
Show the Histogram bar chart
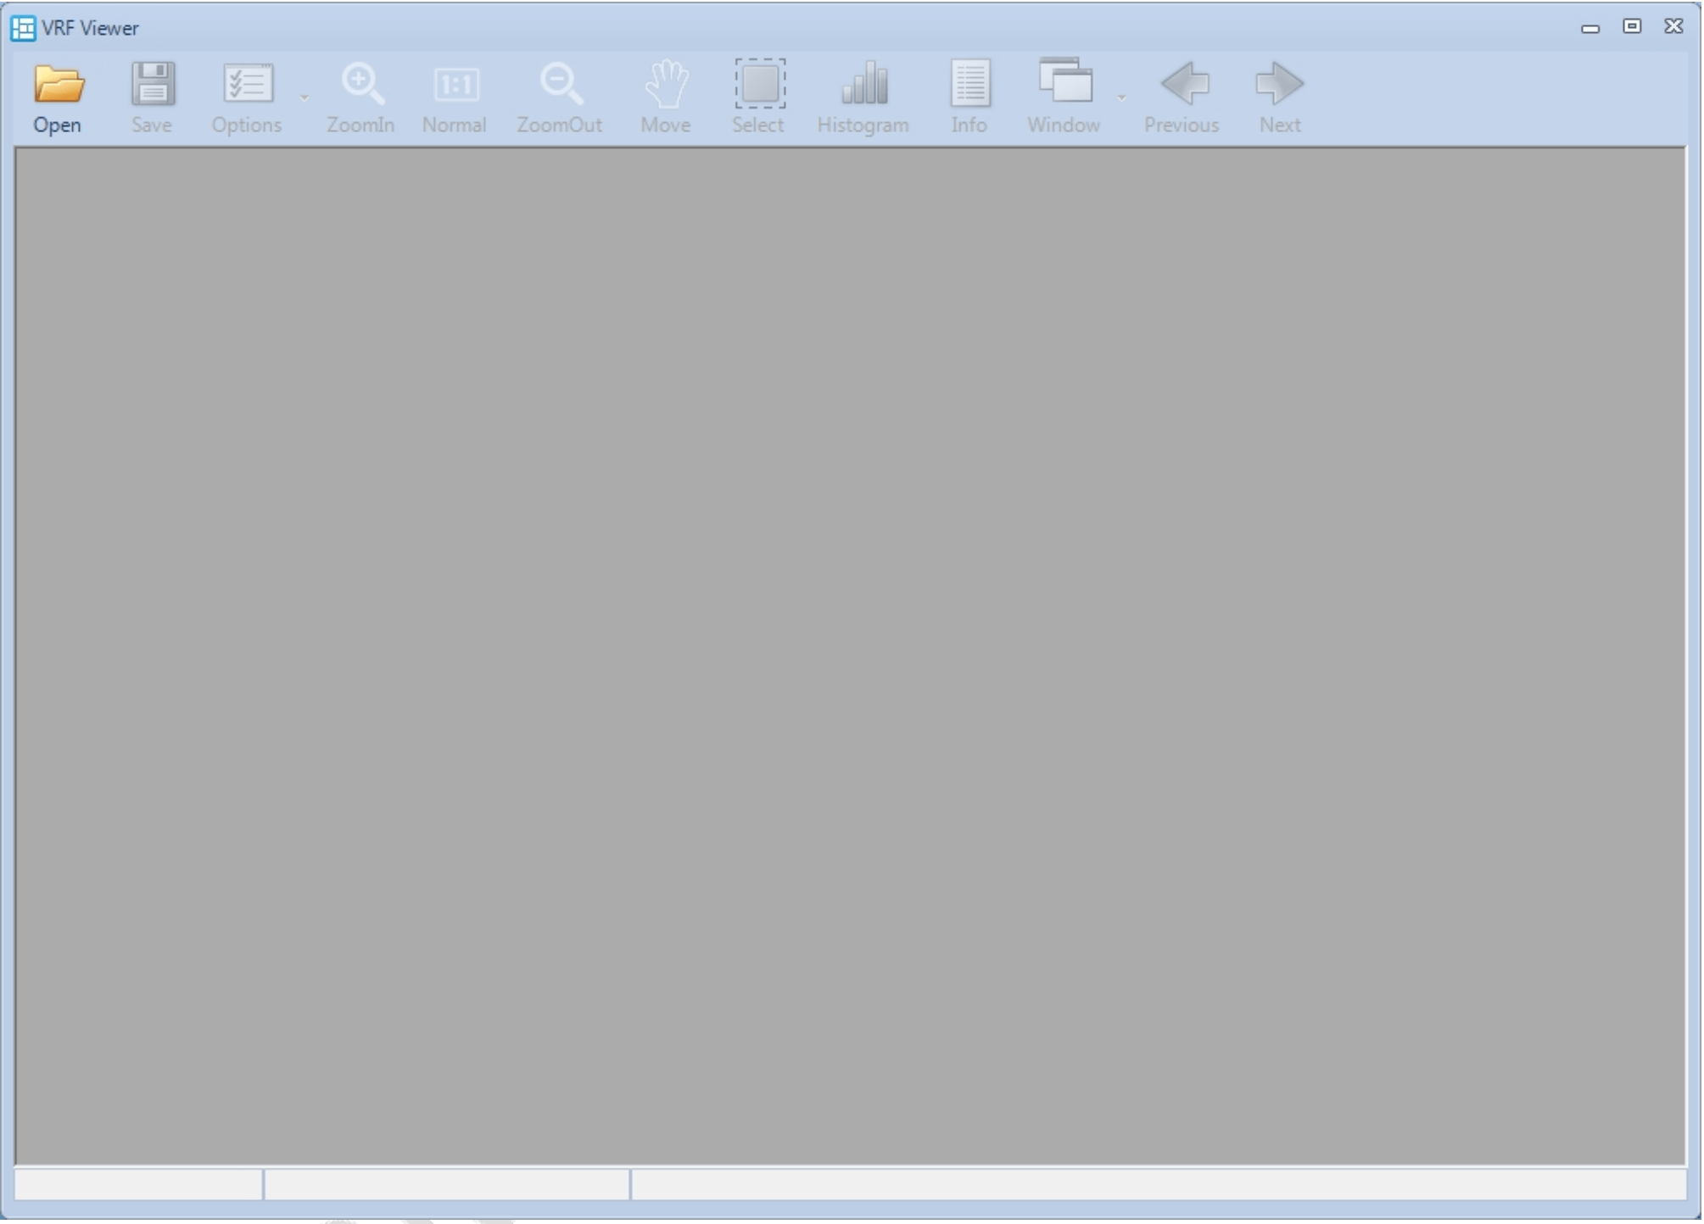863,85
